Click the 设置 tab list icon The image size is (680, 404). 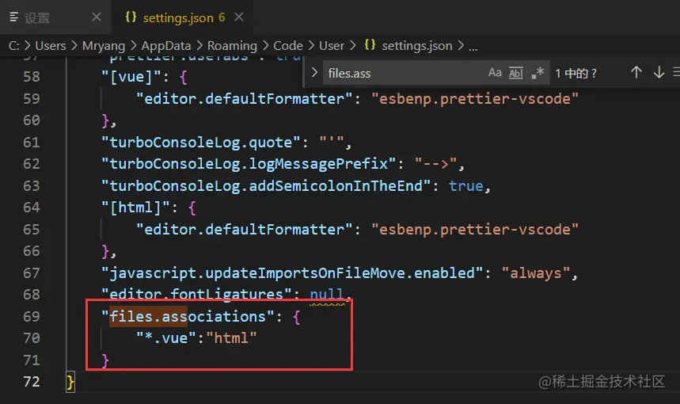pos(14,17)
